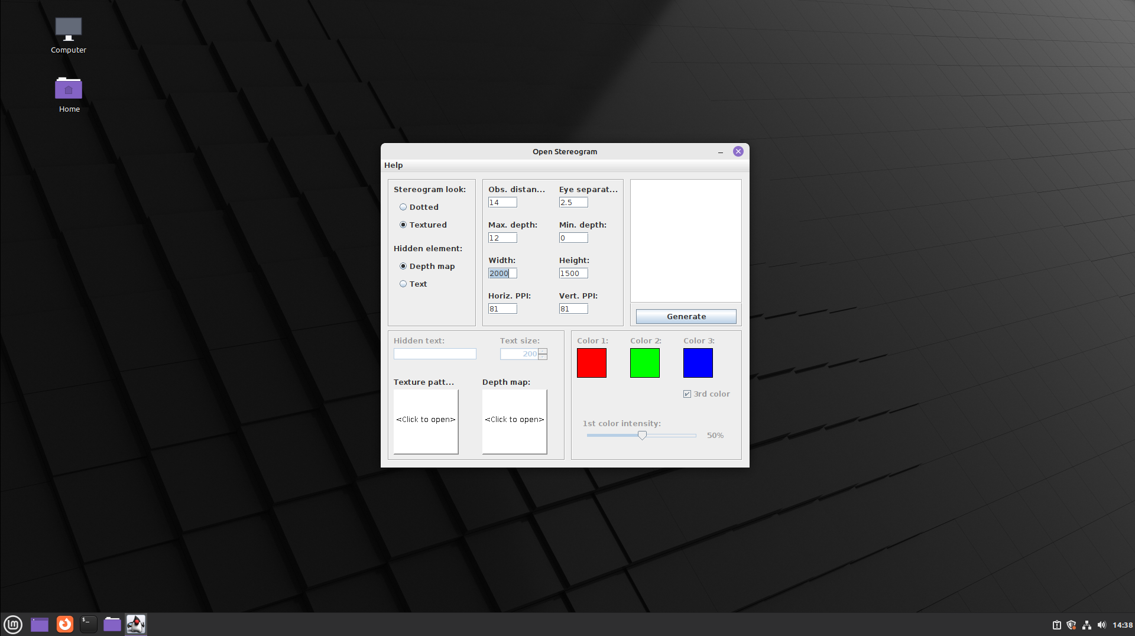Screen dimensions: 1135x636
Task: Launch Firefox from the taskbar
Action: pyautogui.click(x=64, y=624)
